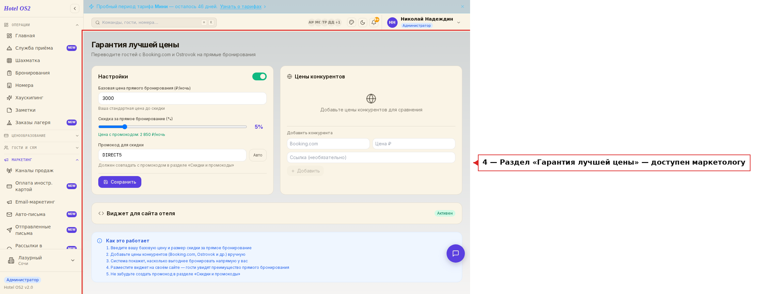Open Бронирования in sidebar

coord(41,73)
